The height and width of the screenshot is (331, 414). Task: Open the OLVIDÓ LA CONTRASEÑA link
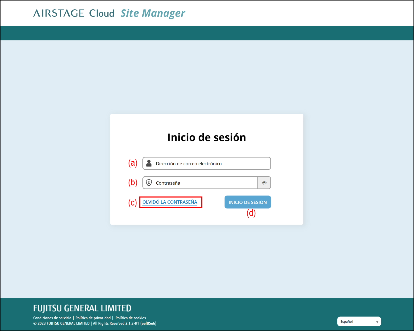point(170,202)
